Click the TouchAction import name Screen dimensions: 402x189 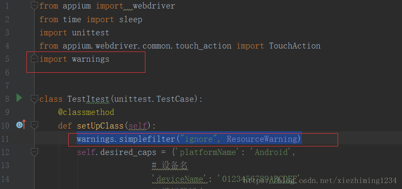[x=295, y=46]
